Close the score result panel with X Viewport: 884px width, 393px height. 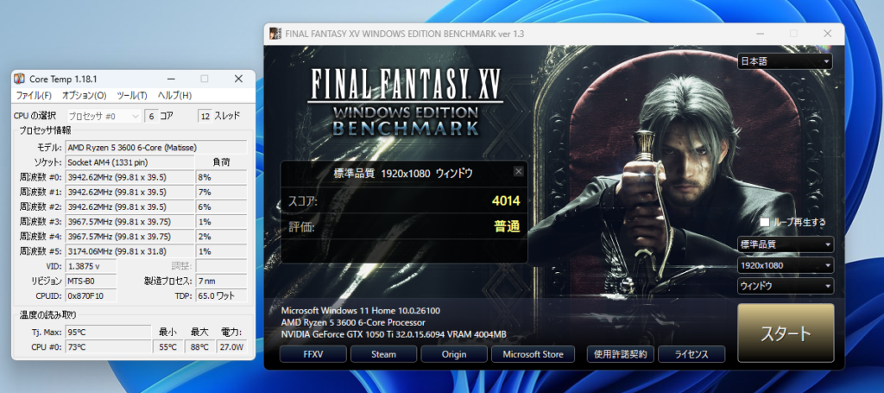click(x=518, y=171)
